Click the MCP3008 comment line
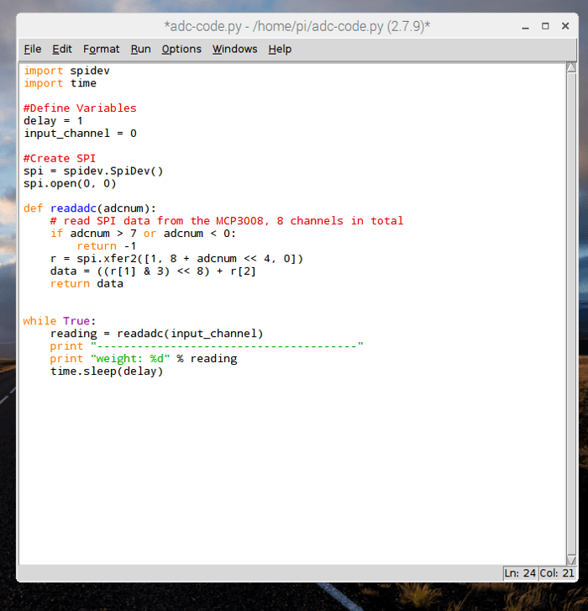Image resolution: width=588 pixels, height=611 pixels. [x=227, y=220]
